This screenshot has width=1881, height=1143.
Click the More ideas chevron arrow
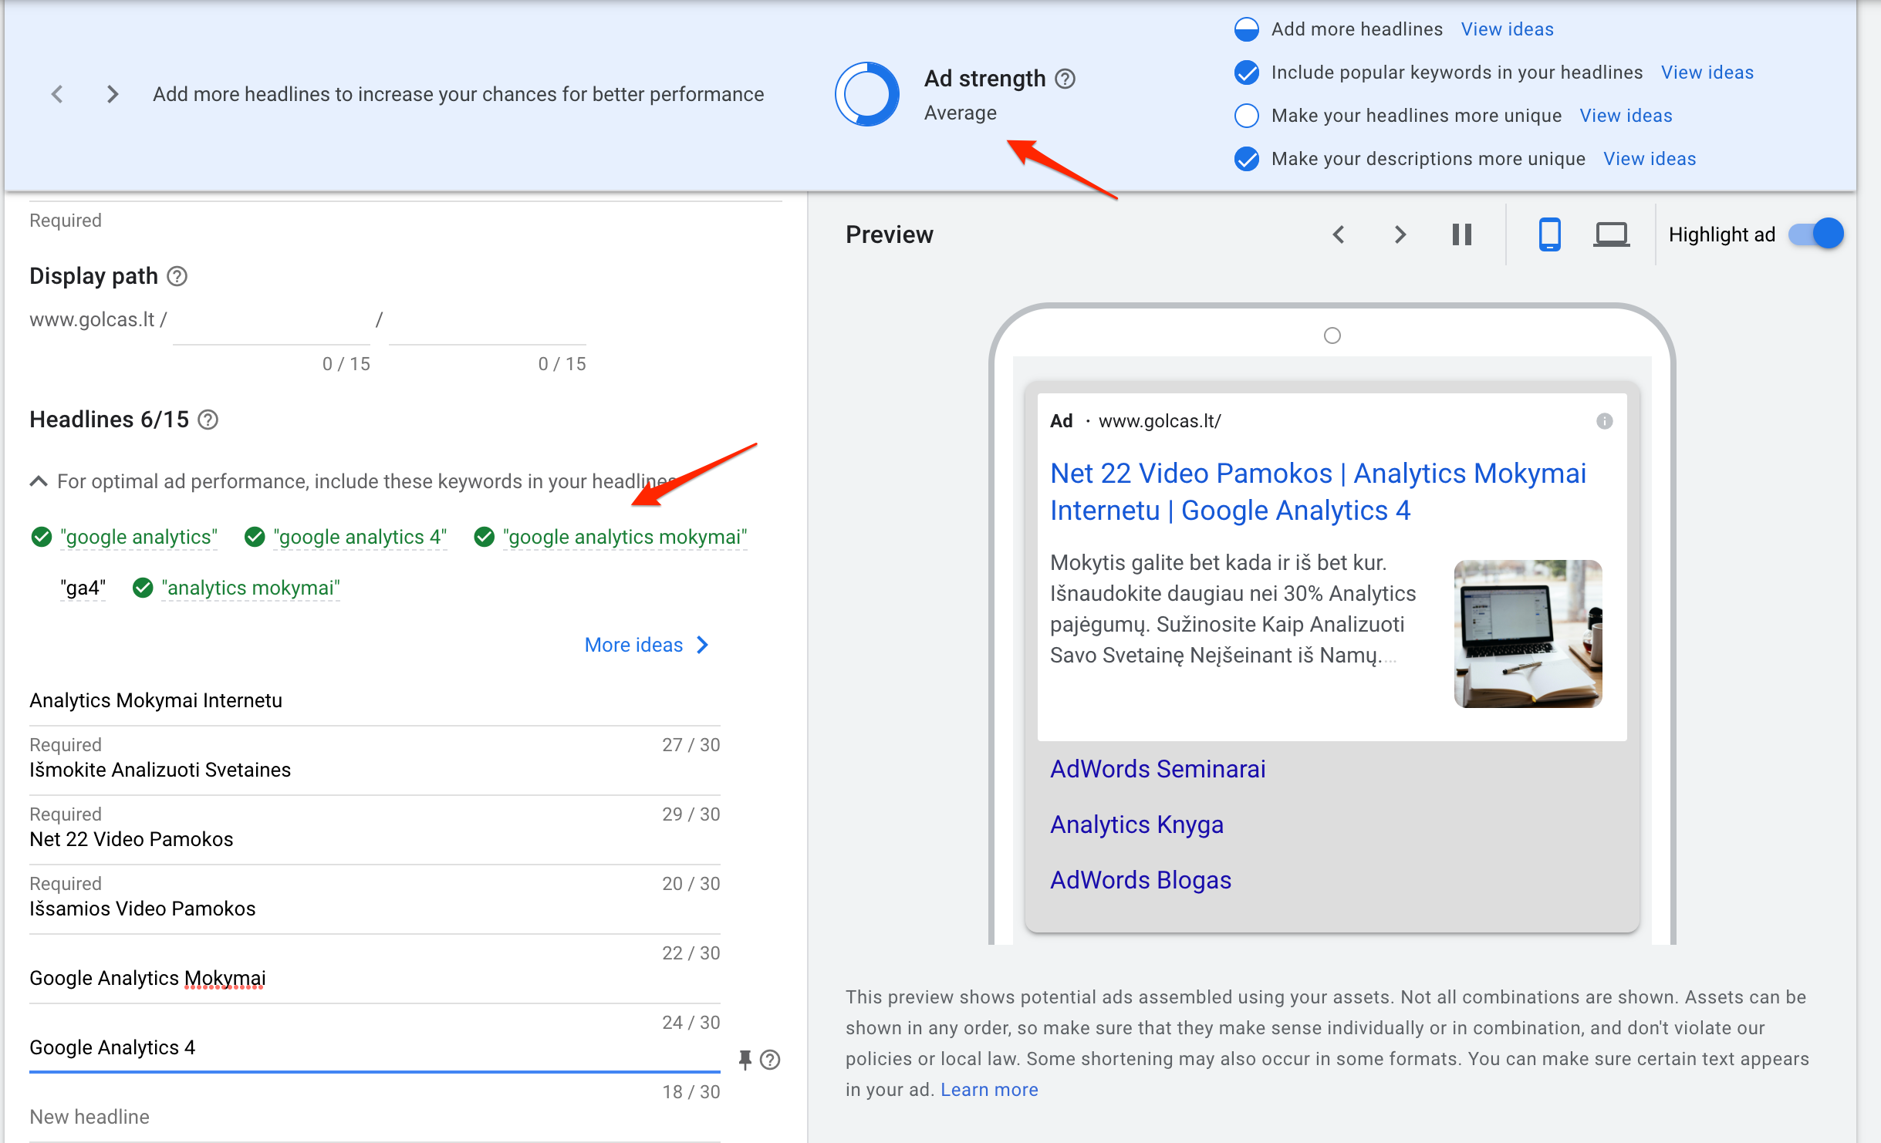[702, 645]
